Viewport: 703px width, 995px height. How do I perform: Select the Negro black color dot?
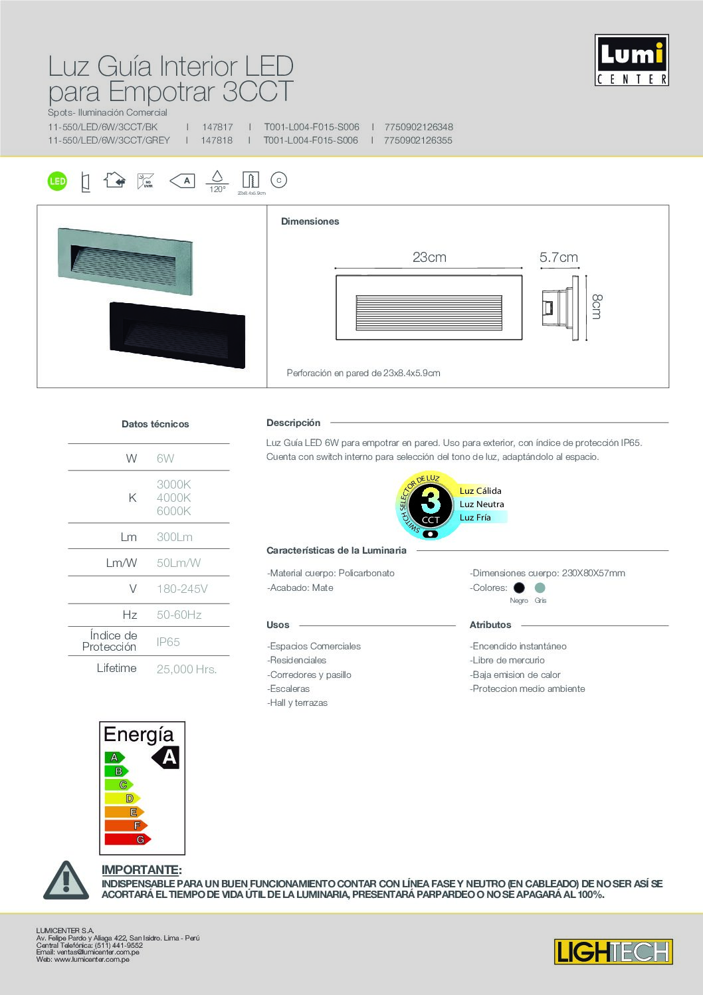[x=520, y=588]
